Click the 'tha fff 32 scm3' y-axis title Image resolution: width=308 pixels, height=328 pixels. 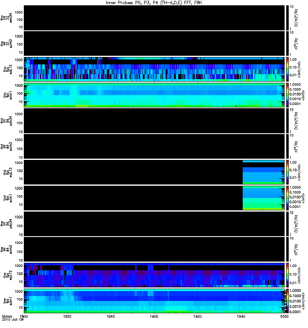(x=7, y=44)
